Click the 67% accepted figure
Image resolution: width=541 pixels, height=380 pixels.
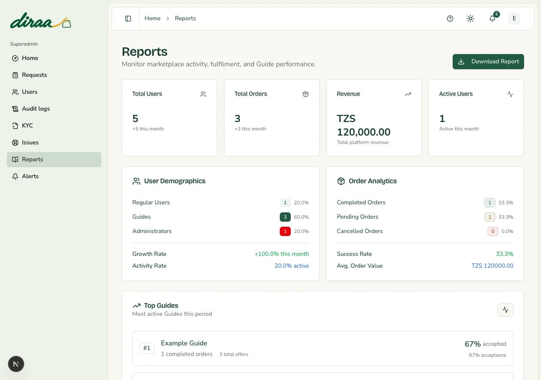(x=485, y=344)
